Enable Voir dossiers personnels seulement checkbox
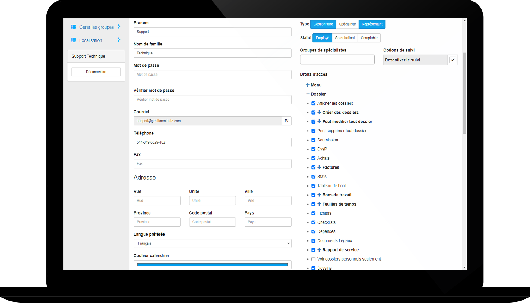 (x=314, y=259)
